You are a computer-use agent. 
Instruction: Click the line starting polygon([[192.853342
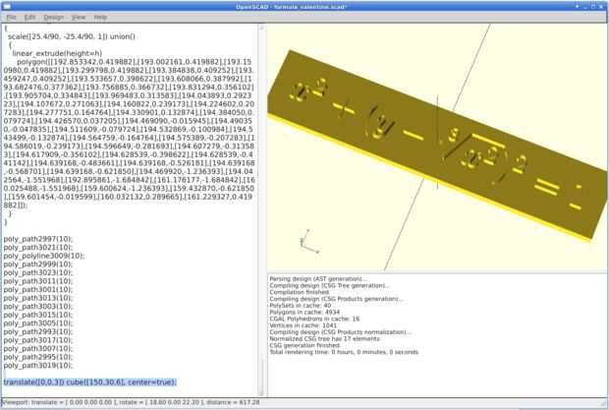pos(135,62)
